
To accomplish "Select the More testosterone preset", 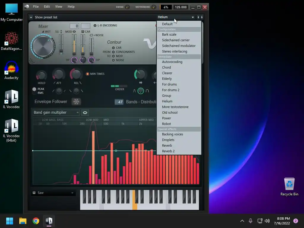I will 179,107.
